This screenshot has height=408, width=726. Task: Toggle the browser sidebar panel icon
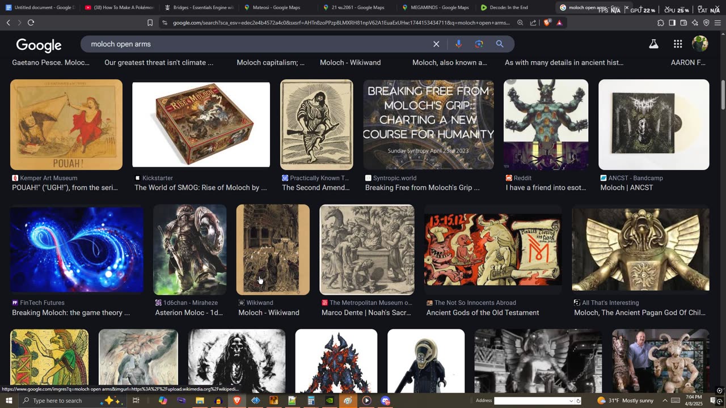[x=672, y=23]
